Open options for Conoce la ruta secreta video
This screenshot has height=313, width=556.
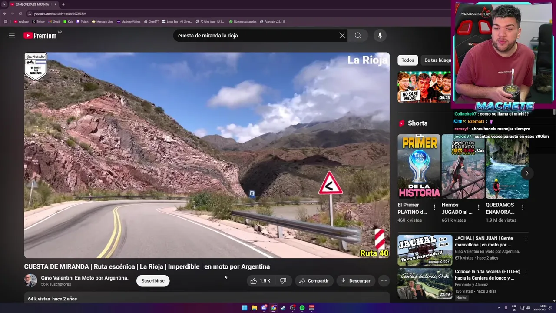(526, 272)
